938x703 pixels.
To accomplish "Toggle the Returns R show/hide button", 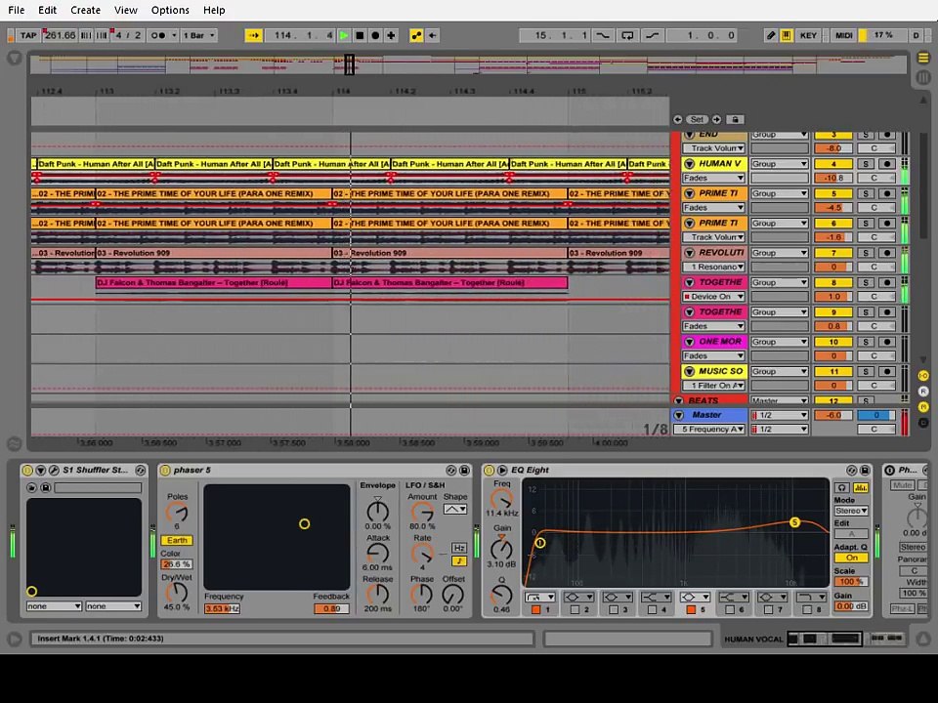I will 923,391.
